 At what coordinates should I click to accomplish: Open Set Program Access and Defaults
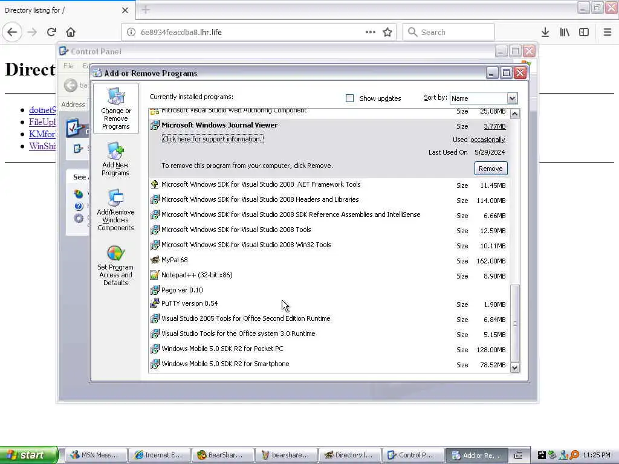115,265
